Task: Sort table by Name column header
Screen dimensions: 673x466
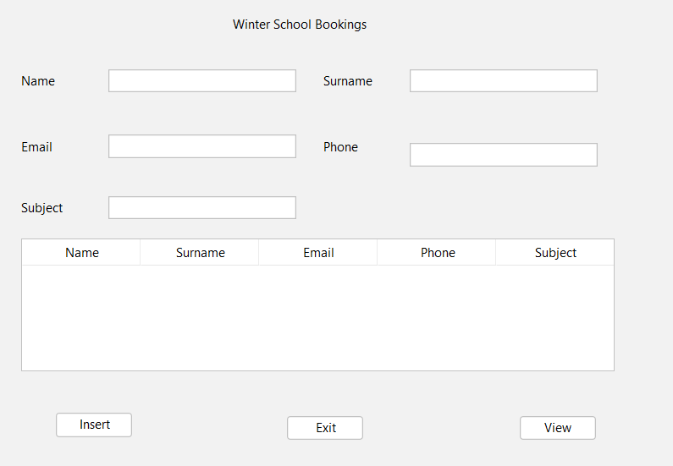Action: [x=81, y=253]
